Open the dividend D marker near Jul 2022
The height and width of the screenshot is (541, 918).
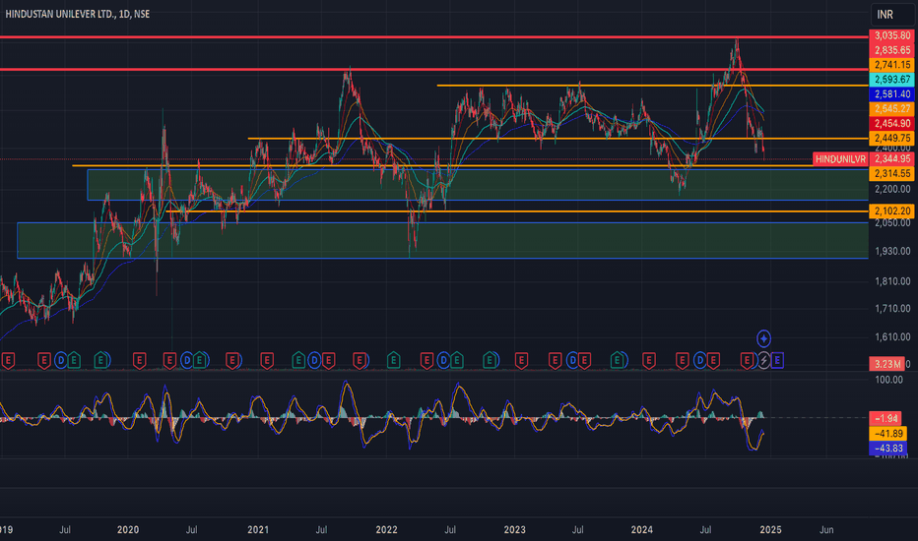point(443,360)
